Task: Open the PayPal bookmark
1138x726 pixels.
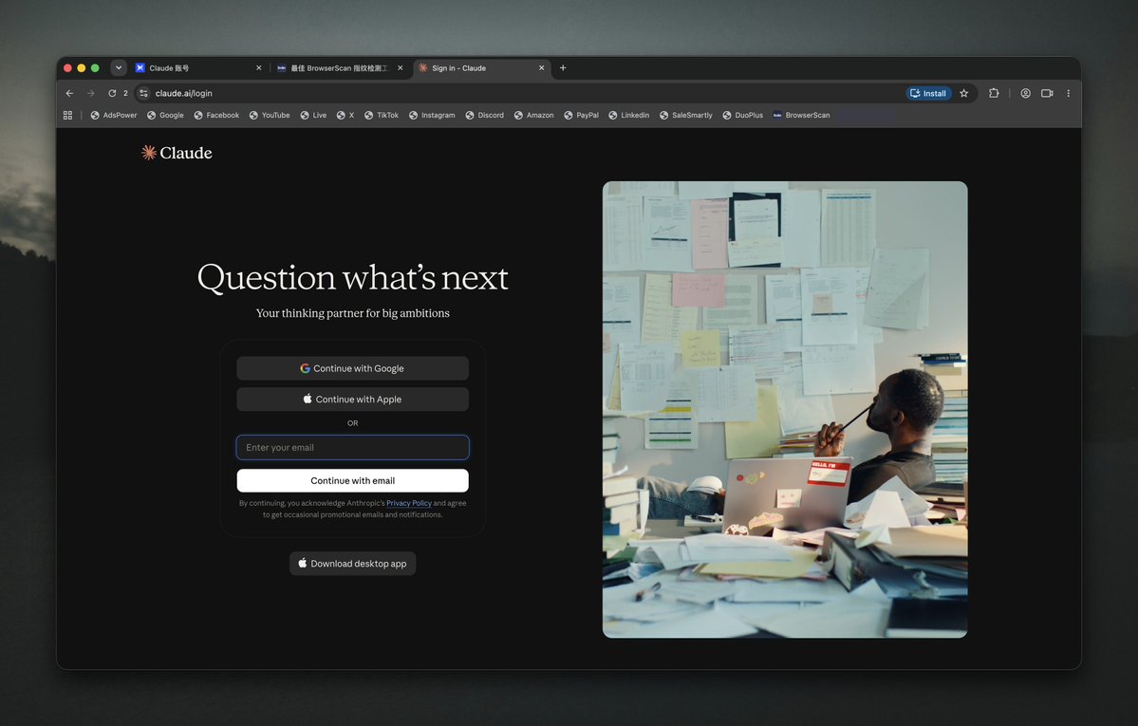Action: [581, 115]
